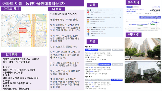Click the '1시간 3분' travel time heading

tap(91, 28)
